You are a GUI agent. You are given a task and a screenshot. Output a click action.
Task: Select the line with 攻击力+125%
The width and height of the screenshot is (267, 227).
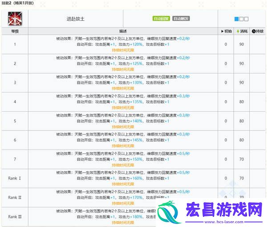coord(123,64)
